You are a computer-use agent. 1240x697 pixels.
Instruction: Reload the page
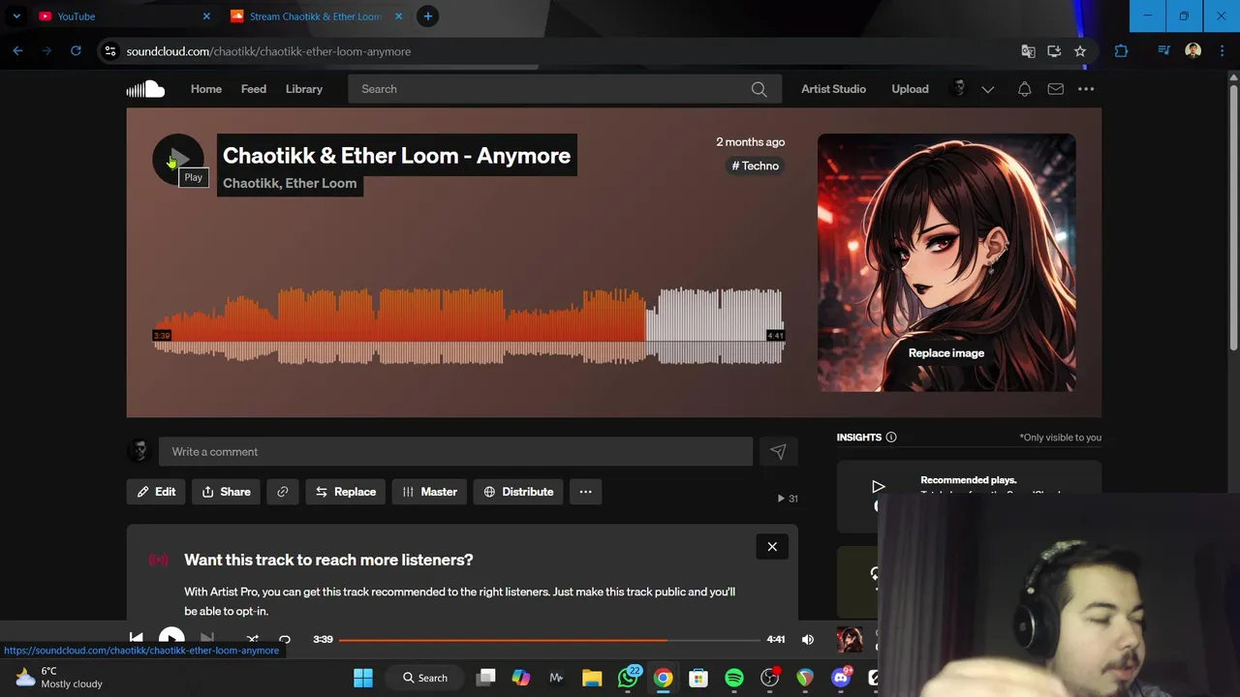coord(76,51)
